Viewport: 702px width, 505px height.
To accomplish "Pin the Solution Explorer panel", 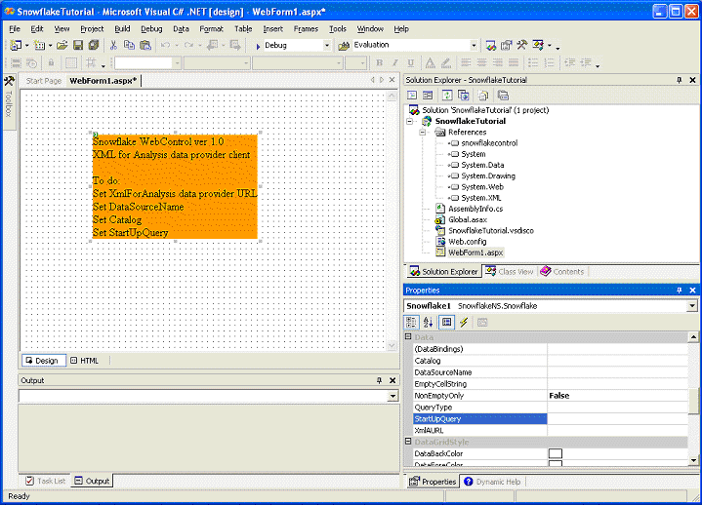I will pyautogui.click(x=680, y=80).
